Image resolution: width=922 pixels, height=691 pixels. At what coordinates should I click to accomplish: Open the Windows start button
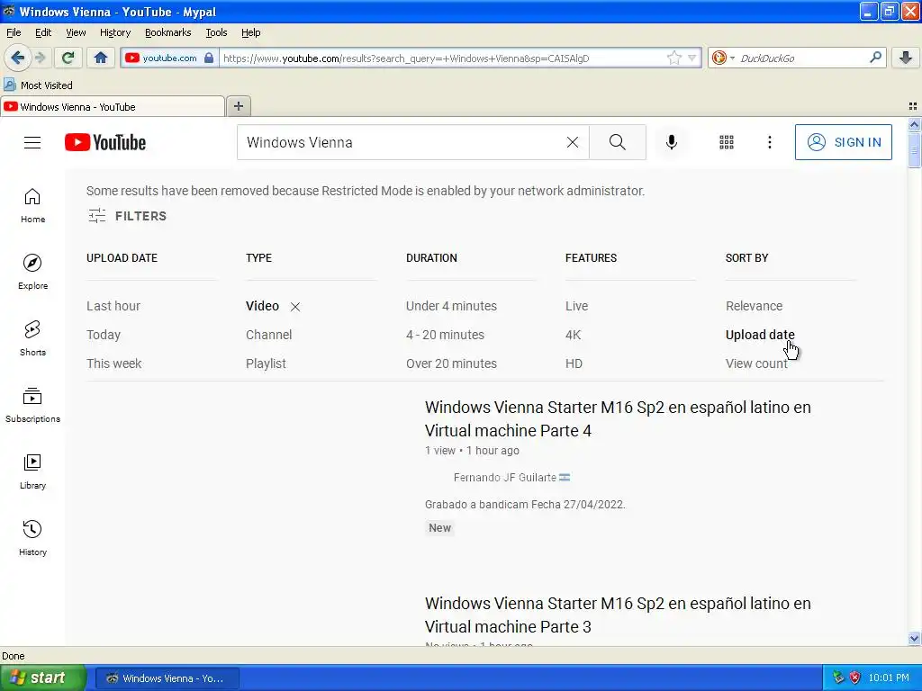click(43, 678)
